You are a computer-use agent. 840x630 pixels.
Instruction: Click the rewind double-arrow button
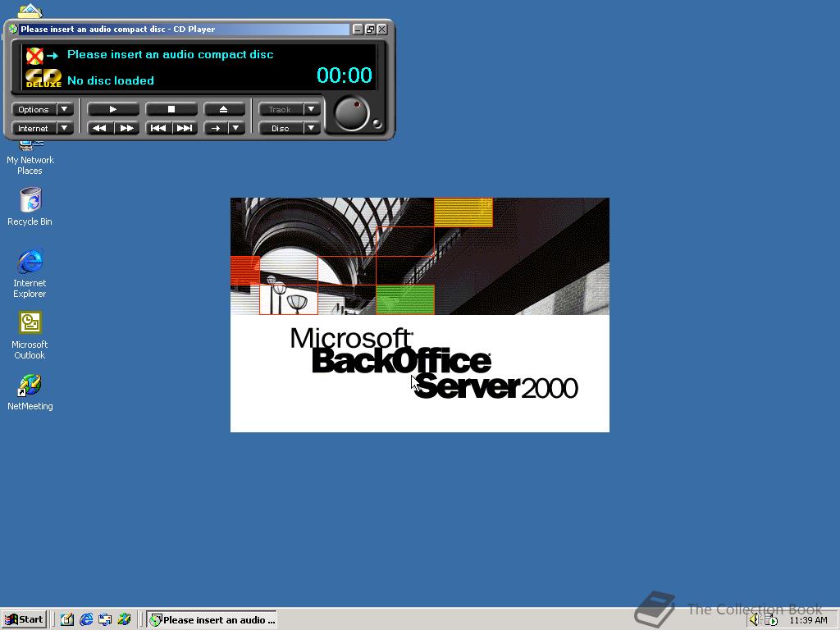99,128
